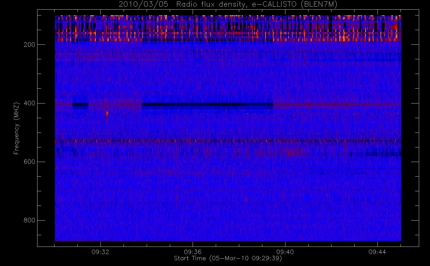Viewport: 430px width, 266px height.
Task: Click the 800 frequency tick label
Action: tap(29, 220)
